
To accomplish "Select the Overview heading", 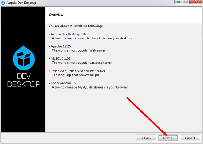I will [x=56, y=15].
